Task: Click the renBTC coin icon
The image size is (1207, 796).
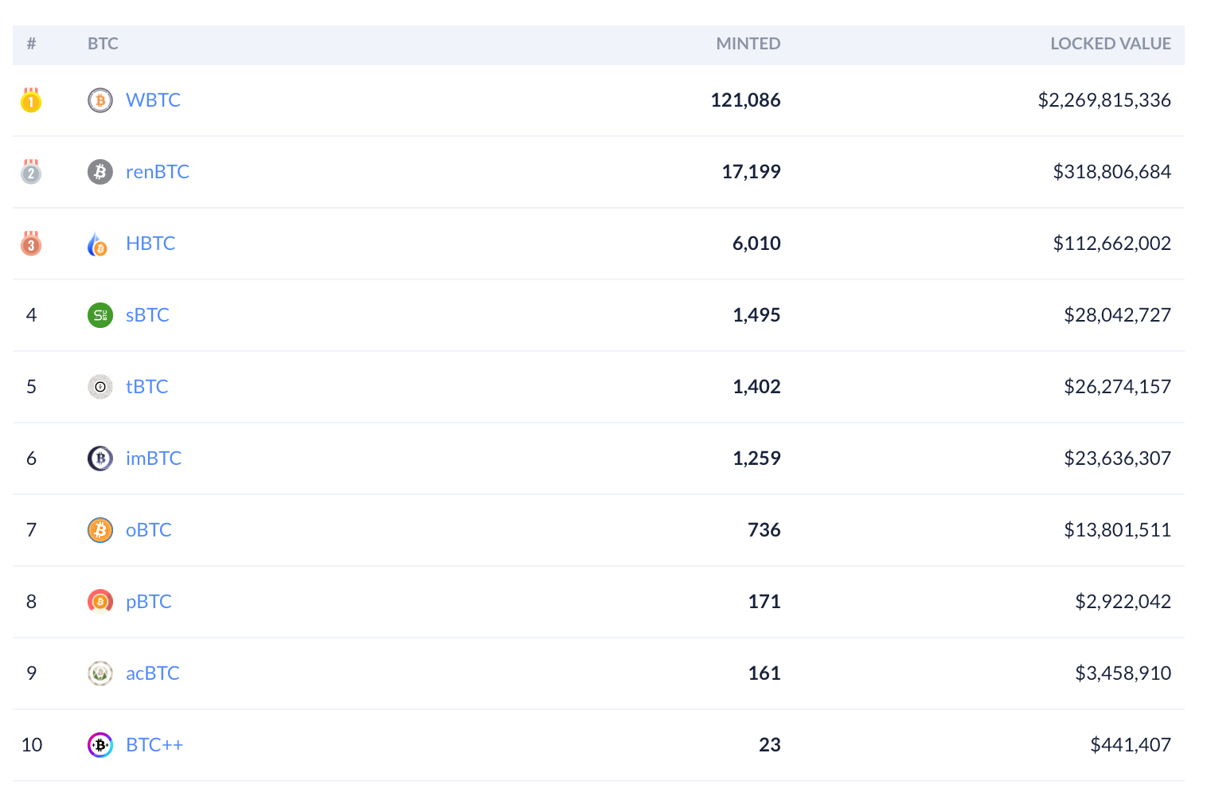Action: 100,172
